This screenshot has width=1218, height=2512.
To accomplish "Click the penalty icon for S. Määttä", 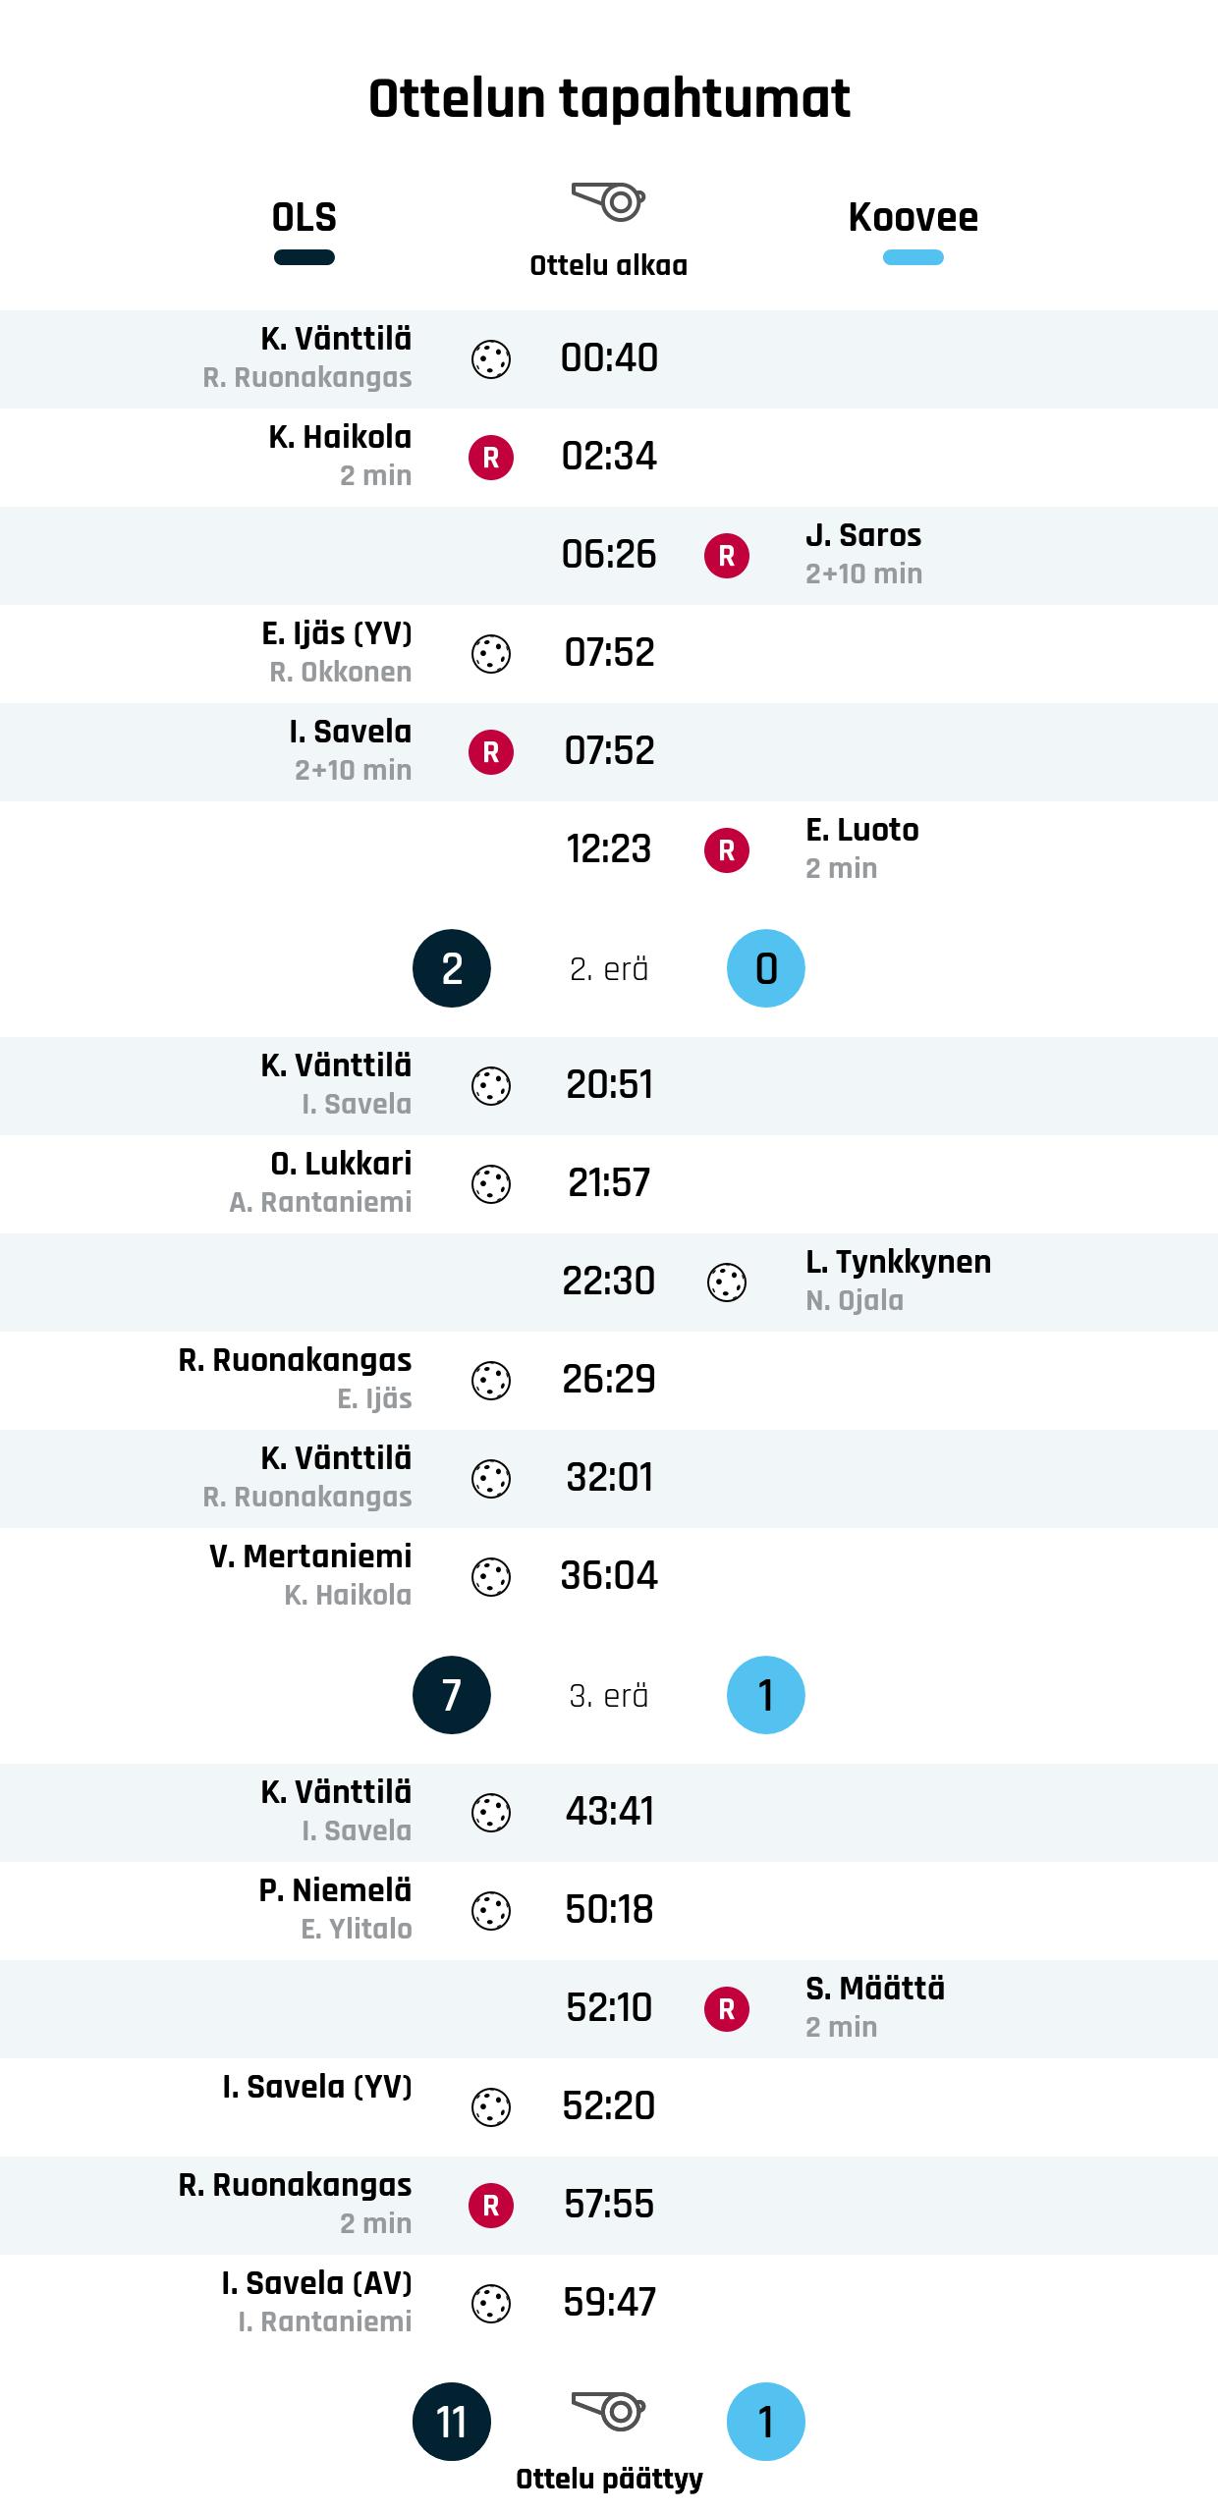I will [x=727, y=2009].
